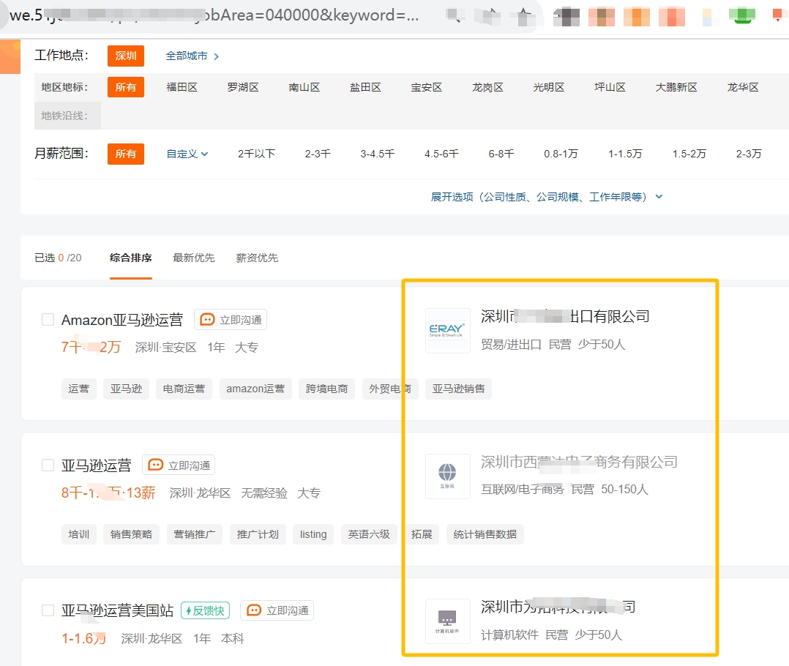789x666 pixels.
Task: Open the 亚马逊运营 job title in 龙华区
Action: 96,465
